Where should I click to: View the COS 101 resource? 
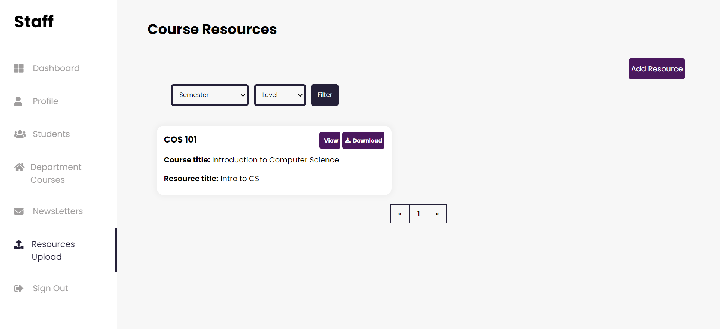click(x=330, y=140)
